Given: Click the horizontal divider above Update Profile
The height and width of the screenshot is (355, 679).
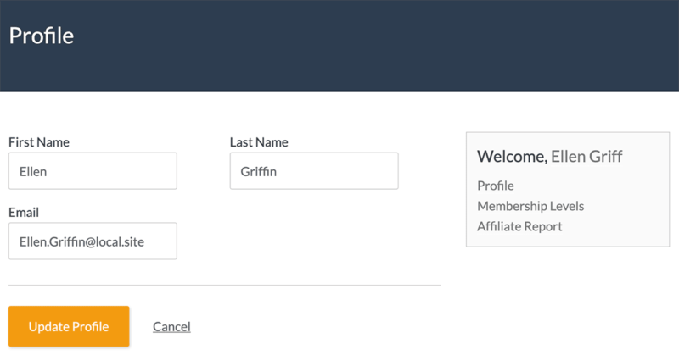Looking at the screenshot, I should coord(224,286).
